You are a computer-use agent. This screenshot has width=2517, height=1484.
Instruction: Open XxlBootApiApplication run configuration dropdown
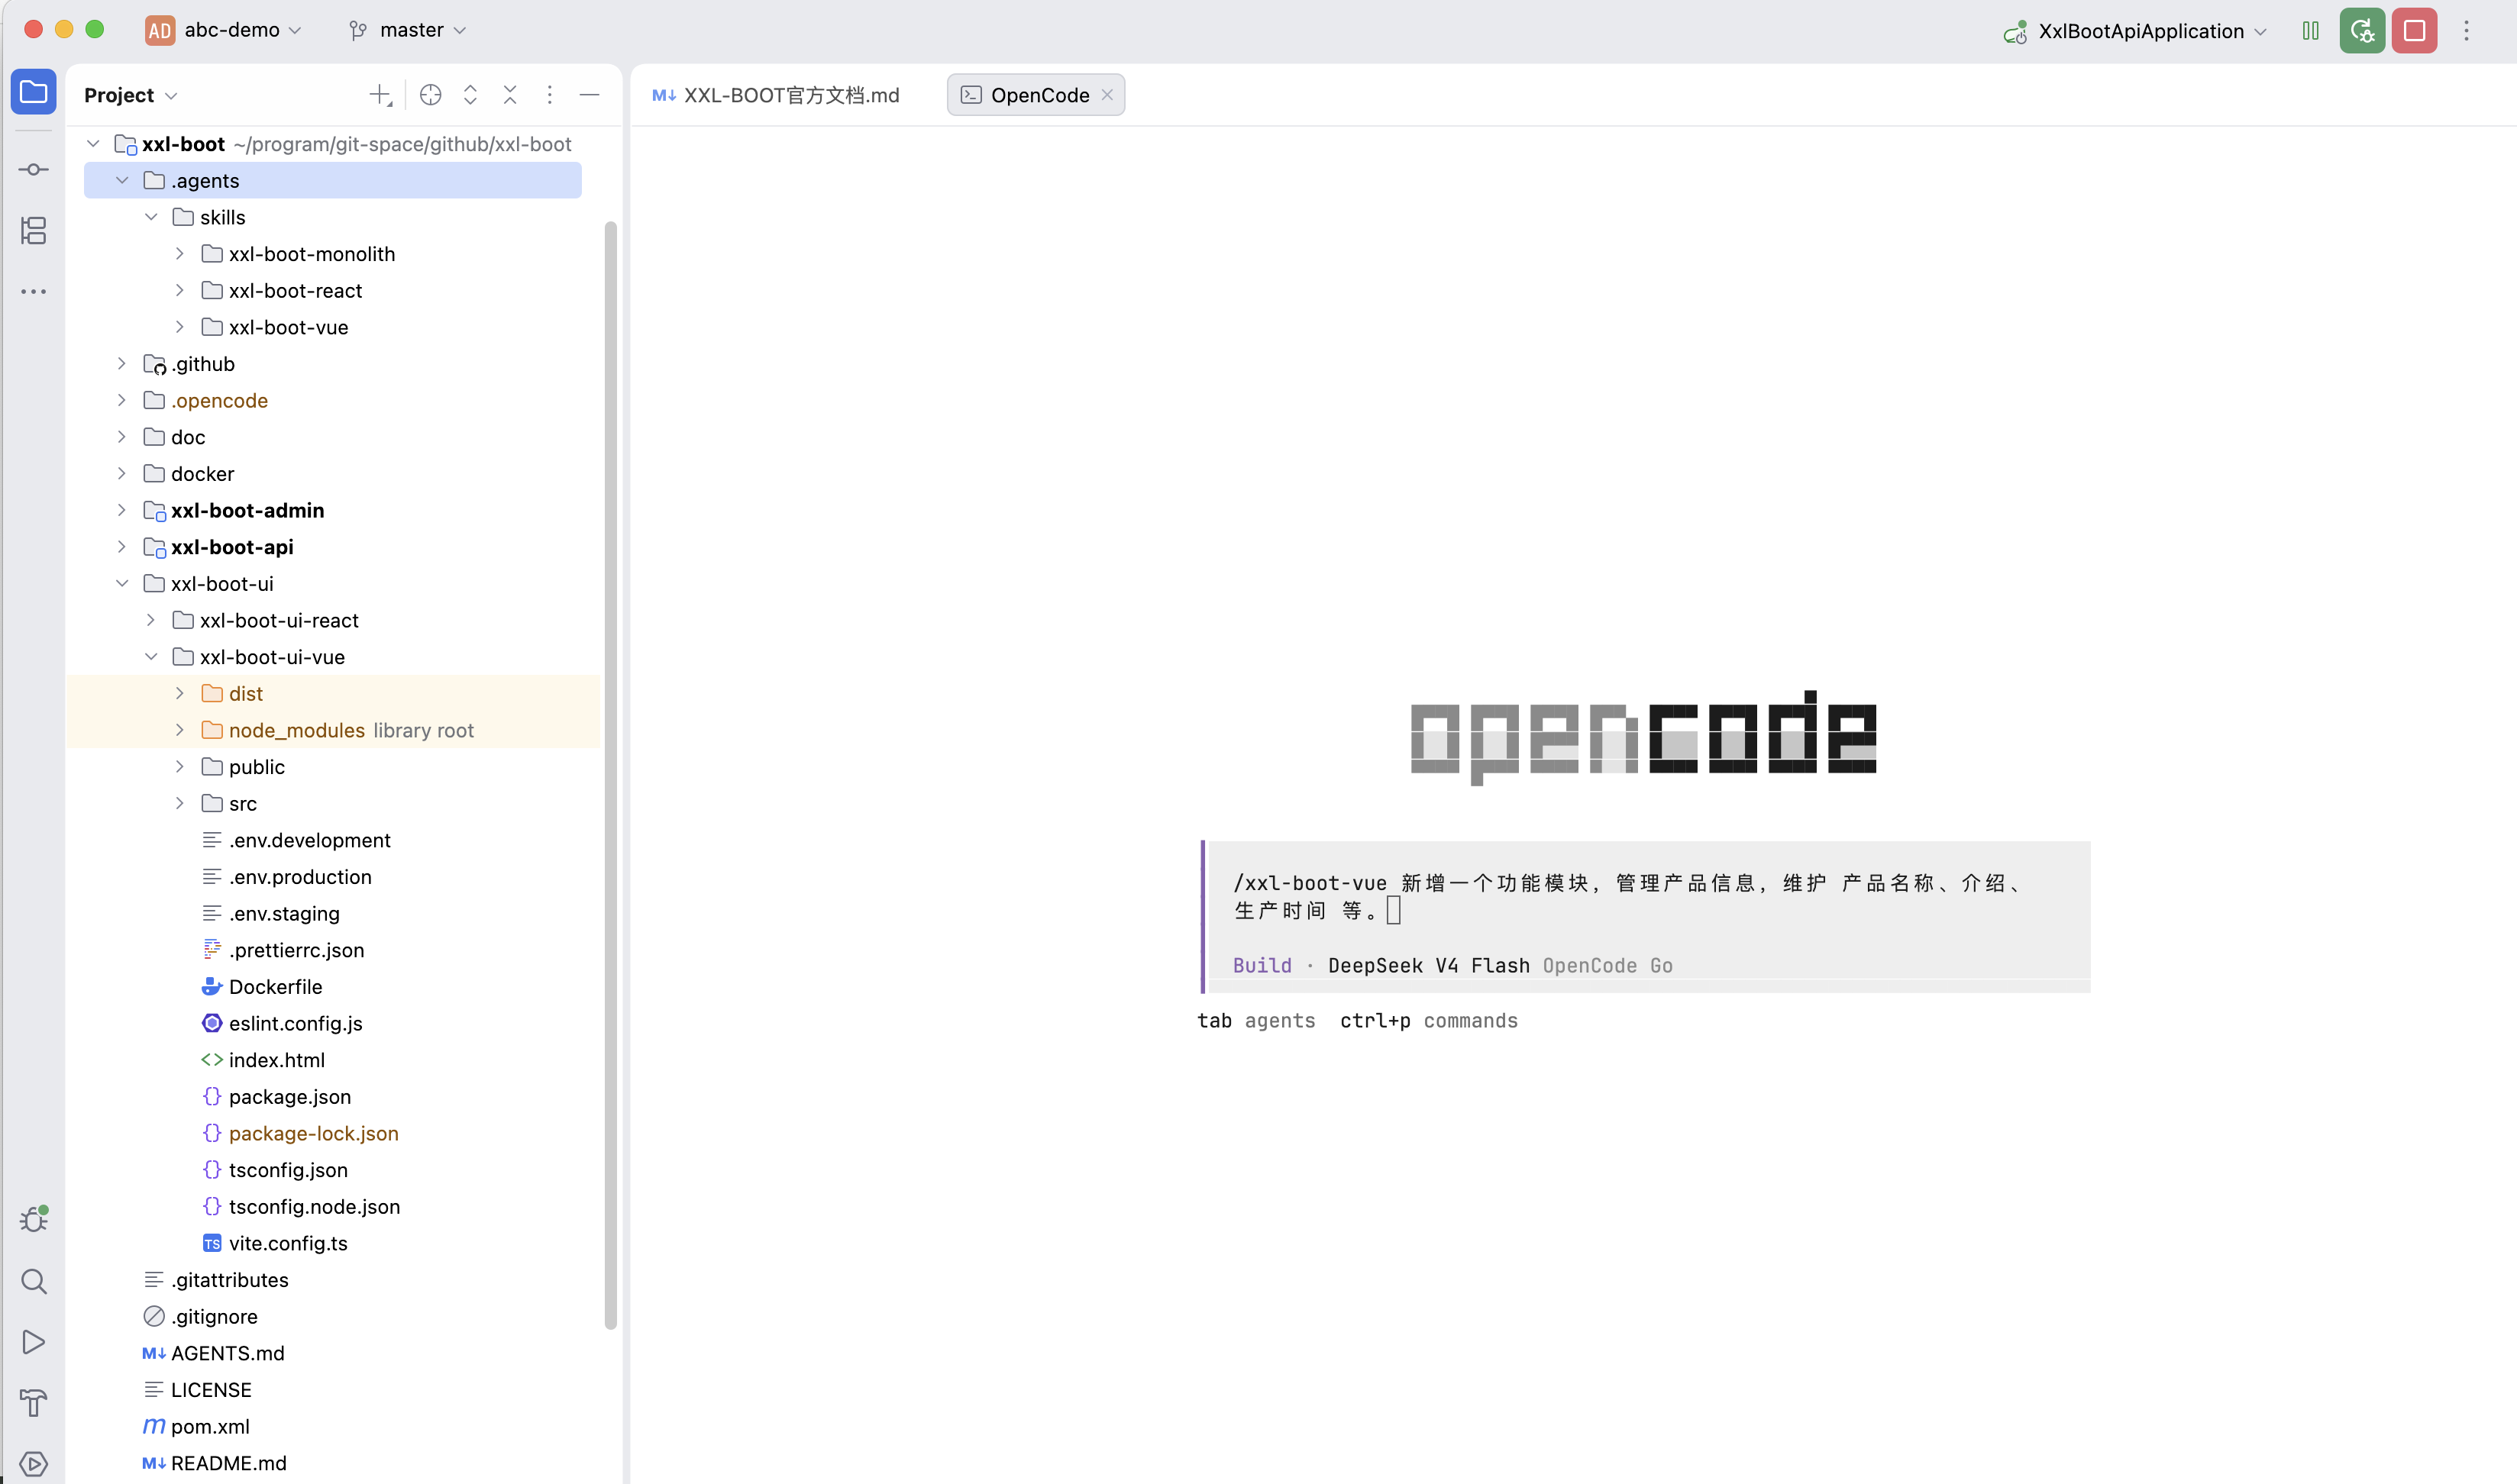pyautogui.click(x=2152, y=31)
